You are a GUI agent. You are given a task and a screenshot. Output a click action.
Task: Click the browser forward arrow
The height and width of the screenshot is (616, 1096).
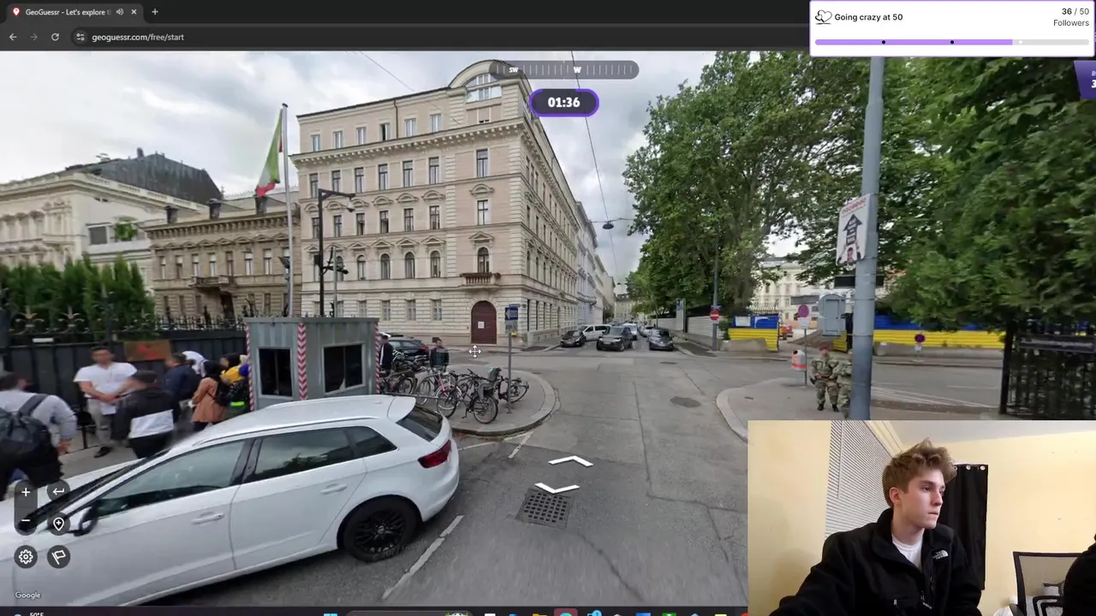[x=34, y=37]
